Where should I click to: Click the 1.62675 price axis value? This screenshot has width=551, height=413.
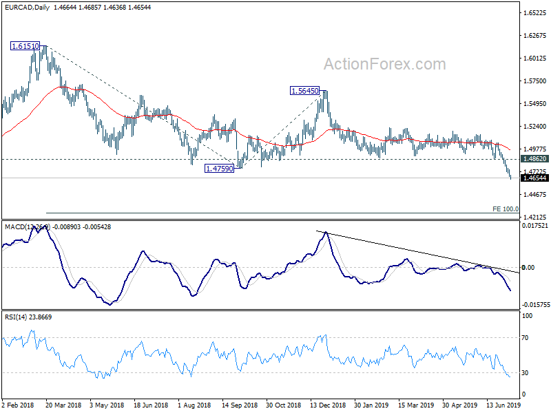(535, 36)
